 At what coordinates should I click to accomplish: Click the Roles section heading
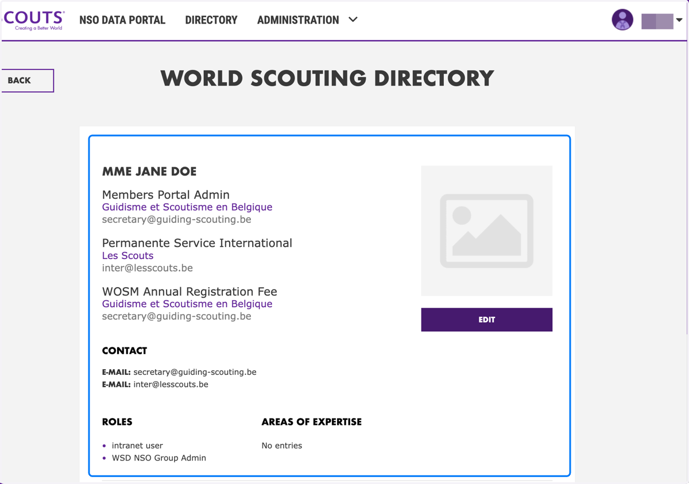tap(117, 422)
